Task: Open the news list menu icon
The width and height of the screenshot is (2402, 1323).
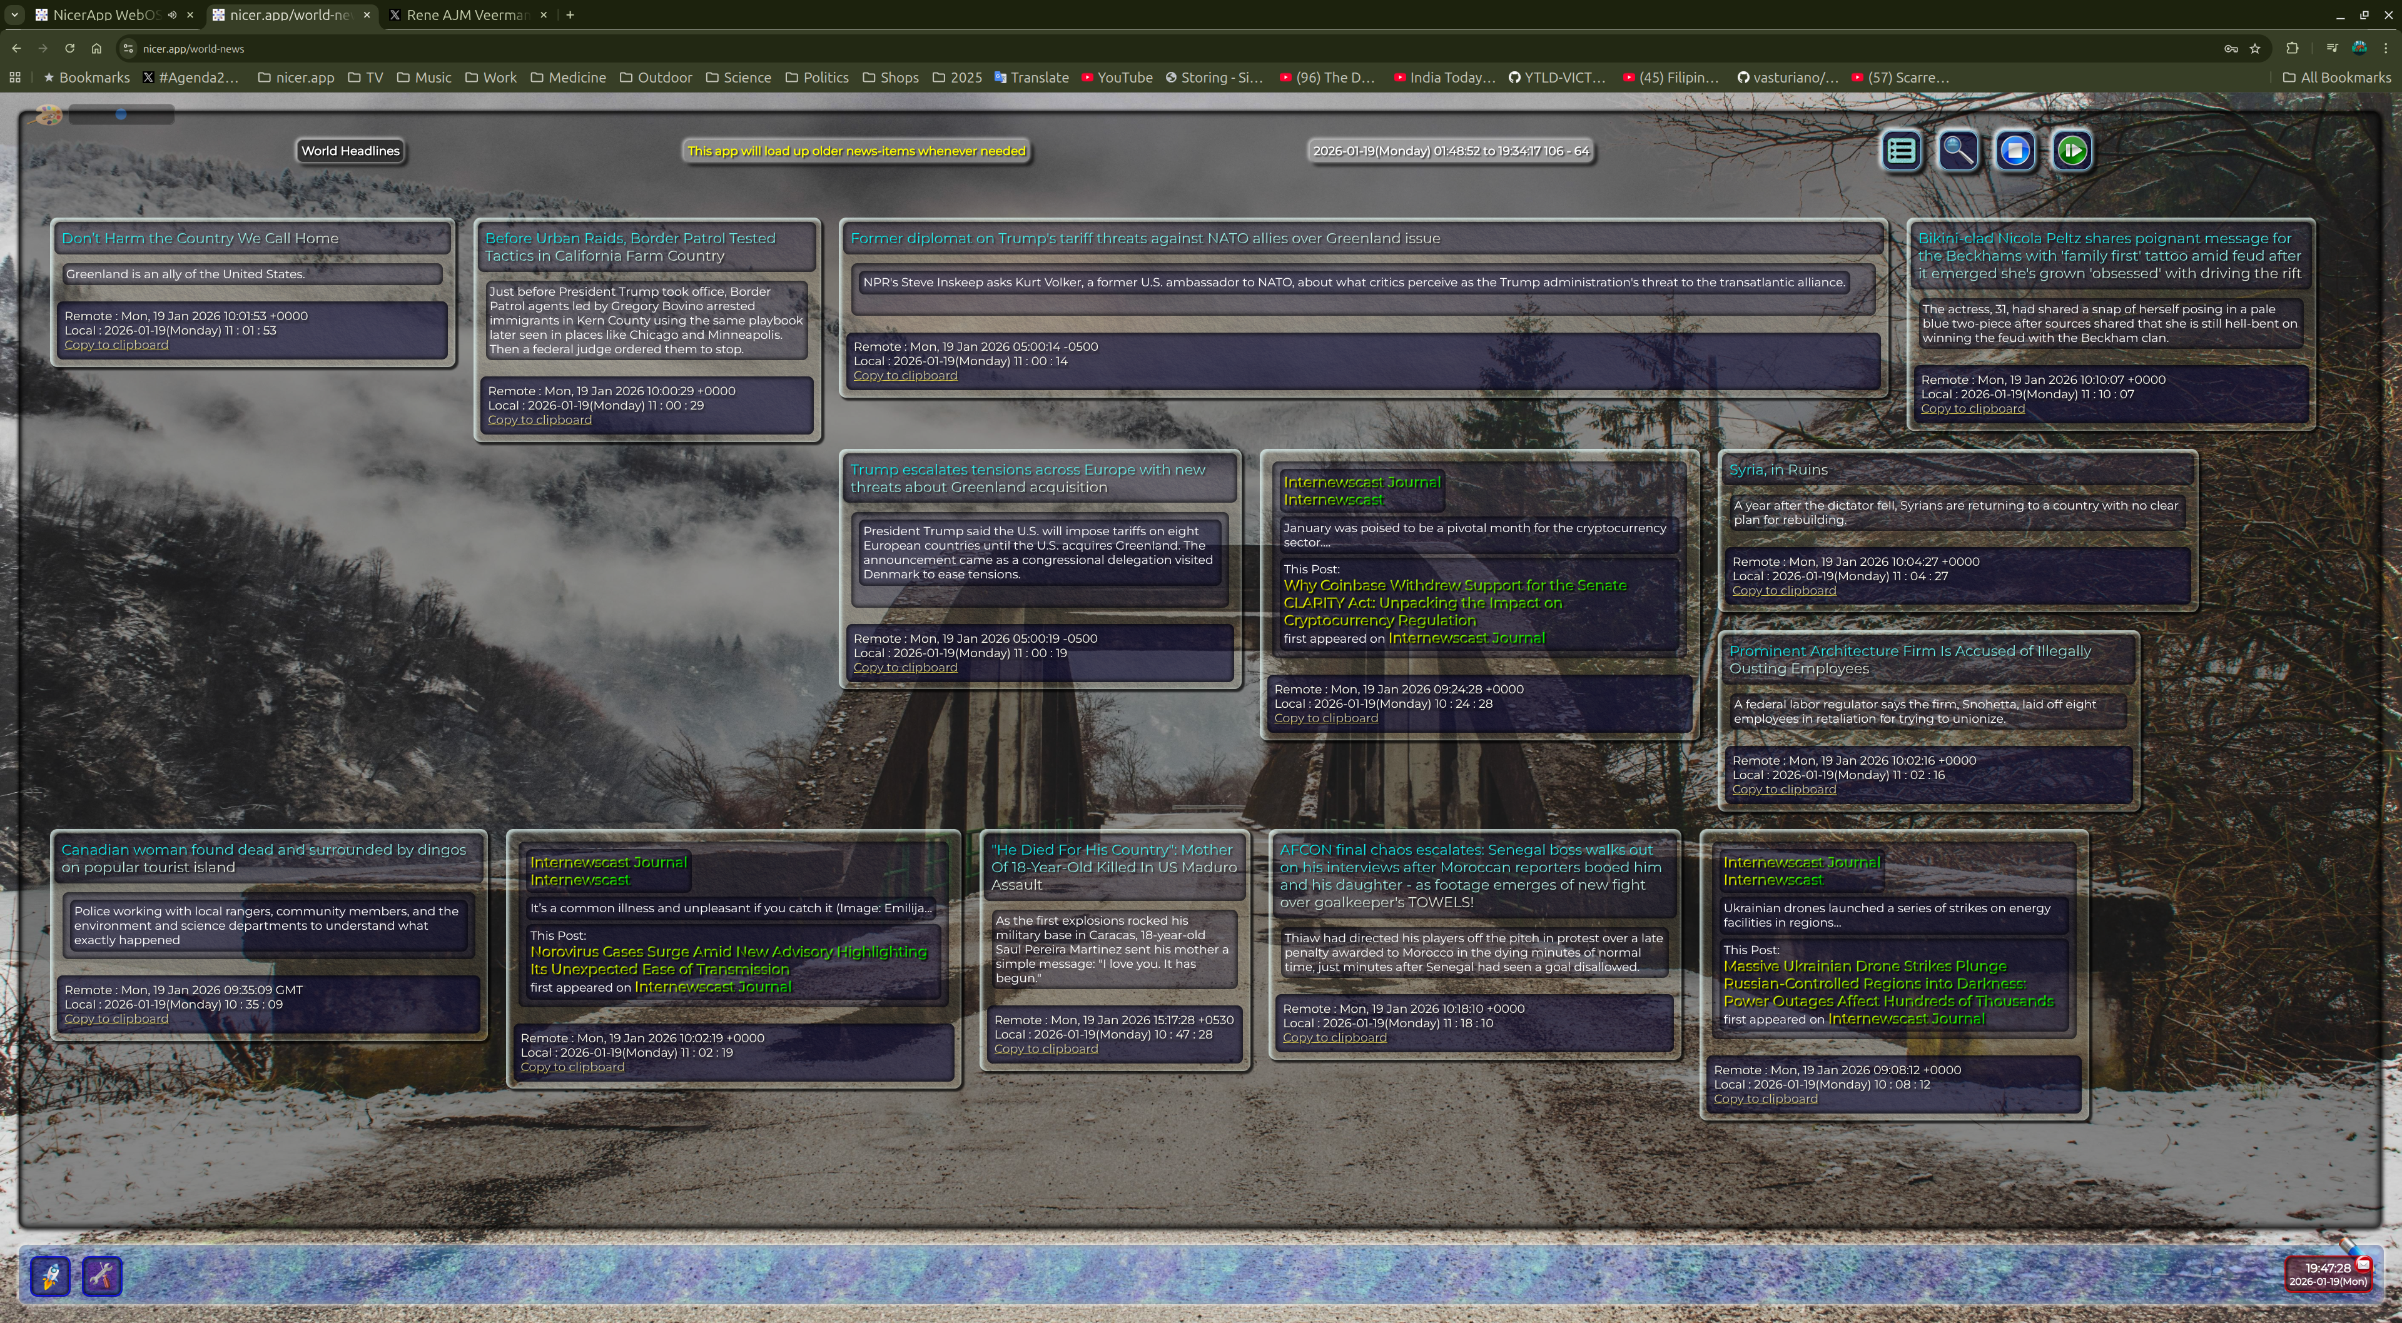Action: pyautogui.click(x=1902, y=150)
